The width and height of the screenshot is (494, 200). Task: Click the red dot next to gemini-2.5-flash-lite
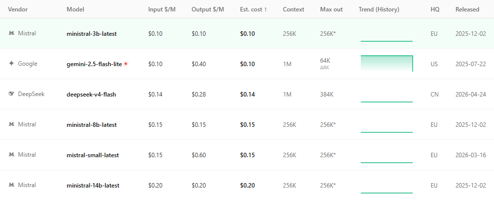point(126,64)
